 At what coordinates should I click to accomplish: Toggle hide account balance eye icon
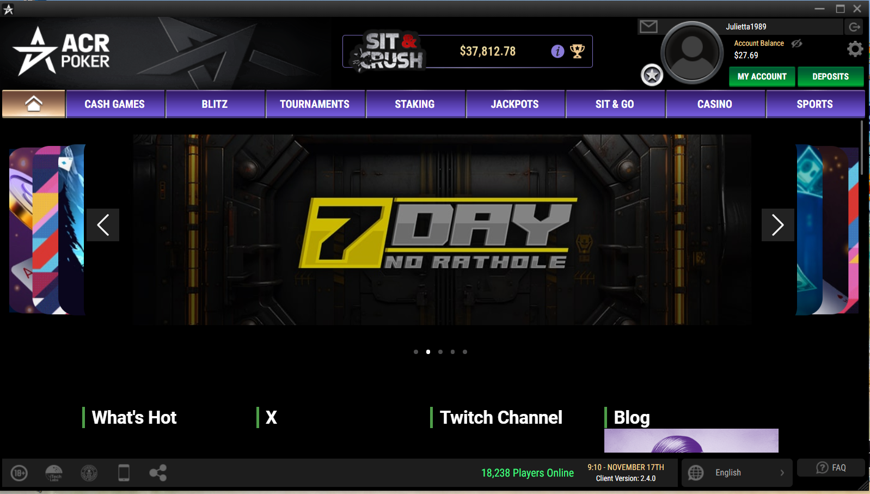tap(797, 44)
